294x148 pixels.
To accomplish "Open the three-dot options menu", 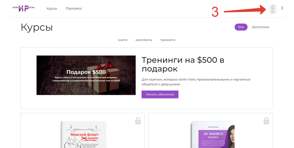I will click(x=282, y=8).
